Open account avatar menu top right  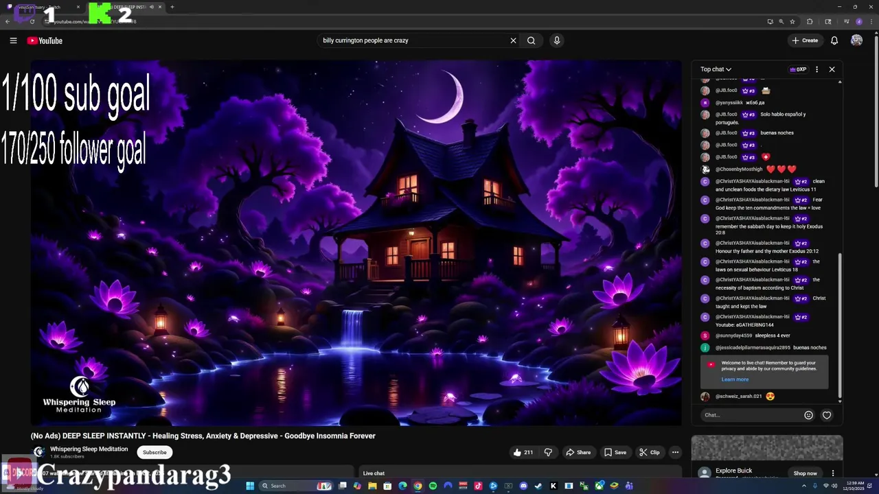click(856, 40)
